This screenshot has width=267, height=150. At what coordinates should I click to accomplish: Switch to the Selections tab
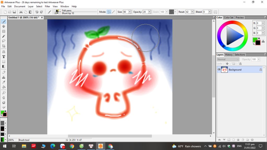coord(240,55)
